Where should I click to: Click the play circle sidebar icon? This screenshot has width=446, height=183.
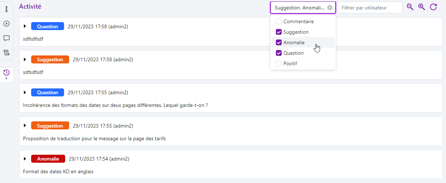point(7,24)
